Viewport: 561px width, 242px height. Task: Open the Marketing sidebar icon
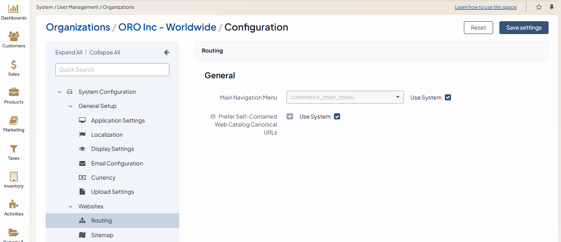(x=14, y=121)
